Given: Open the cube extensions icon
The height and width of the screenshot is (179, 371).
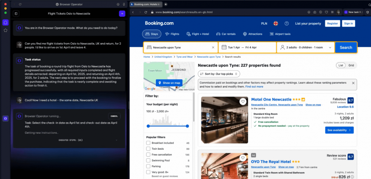Looking at the screenshot, I should 367,12.
